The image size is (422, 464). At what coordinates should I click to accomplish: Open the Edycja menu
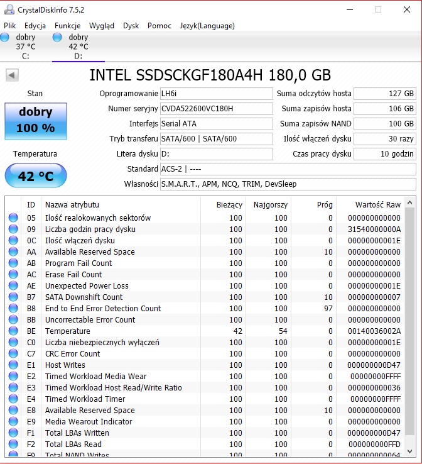click(x=35, y=26)
